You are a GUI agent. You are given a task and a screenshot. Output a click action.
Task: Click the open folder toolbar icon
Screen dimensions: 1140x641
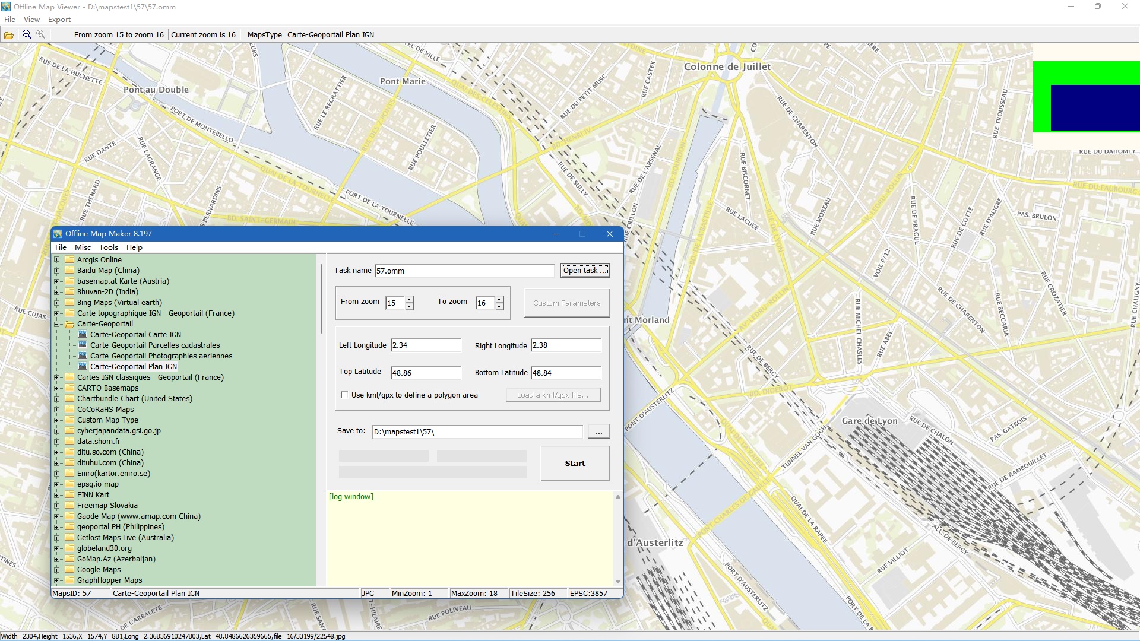click(9, 35)
